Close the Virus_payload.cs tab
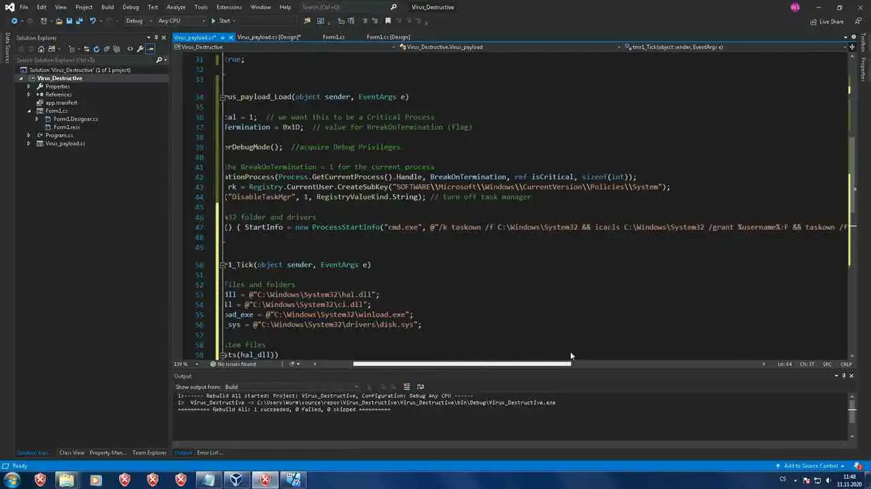Image resolution: width=871 pixels, height=489 pixels. point(231,37)
